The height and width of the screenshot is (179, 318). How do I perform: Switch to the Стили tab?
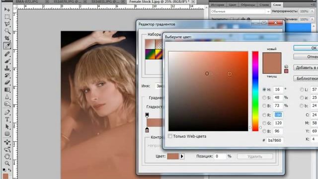(264, 4)
